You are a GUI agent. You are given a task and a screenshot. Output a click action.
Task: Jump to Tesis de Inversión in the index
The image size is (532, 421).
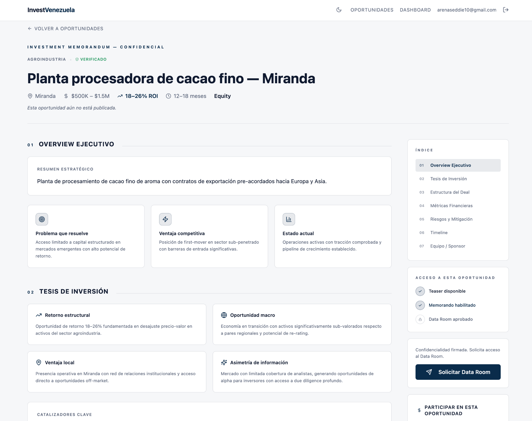click(458, 179)
